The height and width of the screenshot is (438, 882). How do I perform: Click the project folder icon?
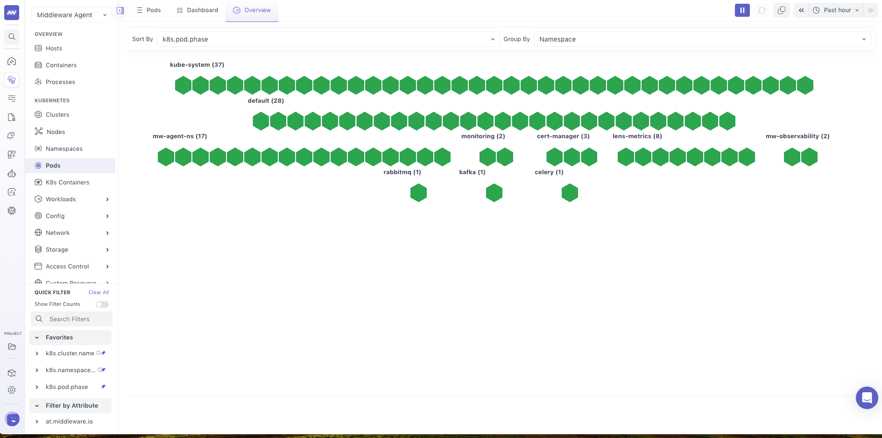(12, 346)
